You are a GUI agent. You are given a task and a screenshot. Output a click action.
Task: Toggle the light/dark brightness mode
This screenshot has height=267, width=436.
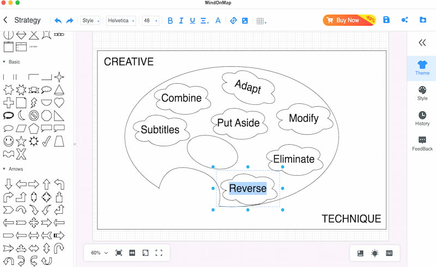tap(375, 253)
